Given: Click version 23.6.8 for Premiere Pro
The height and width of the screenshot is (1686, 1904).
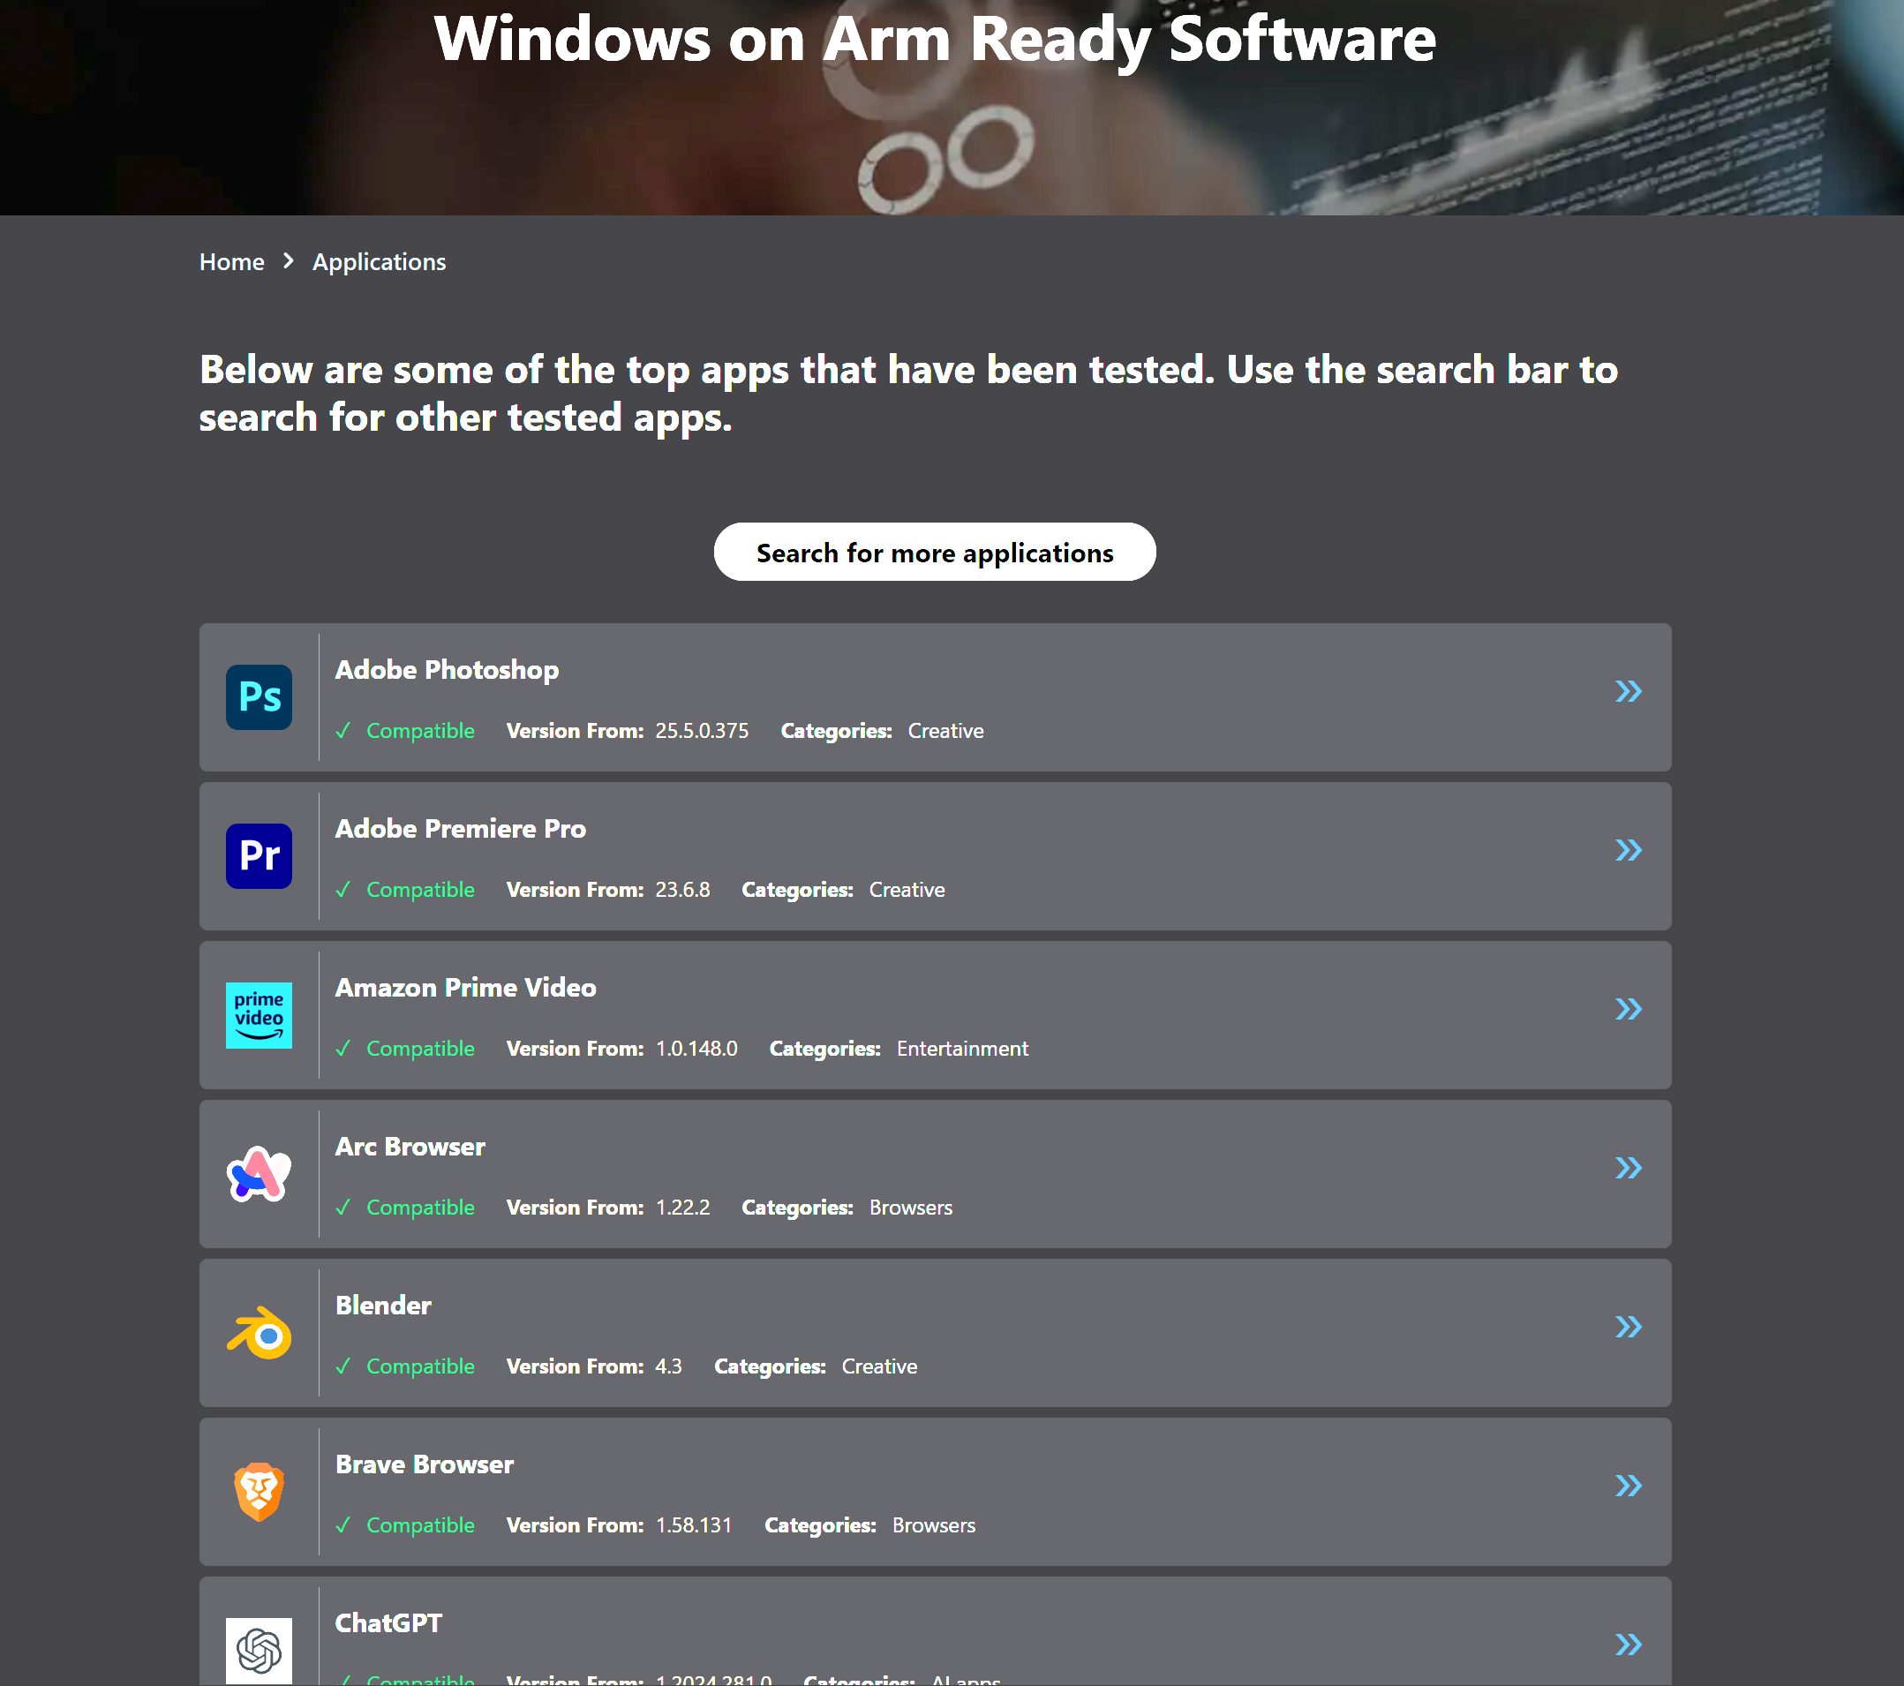Looking at the screenshot, I should pos(681,890).
